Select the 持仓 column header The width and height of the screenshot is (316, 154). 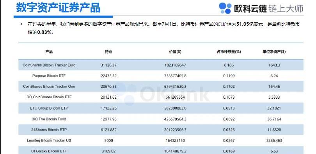108,51
